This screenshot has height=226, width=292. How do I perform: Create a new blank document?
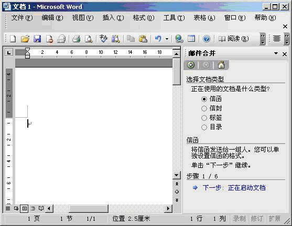pos(13,39)
